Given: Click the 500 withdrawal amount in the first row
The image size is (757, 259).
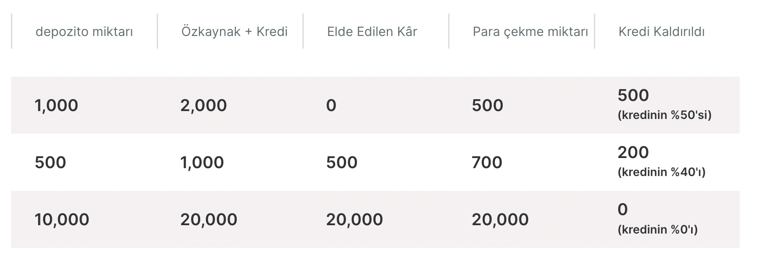Looking at the screenshot, I should tap(487, 105).
